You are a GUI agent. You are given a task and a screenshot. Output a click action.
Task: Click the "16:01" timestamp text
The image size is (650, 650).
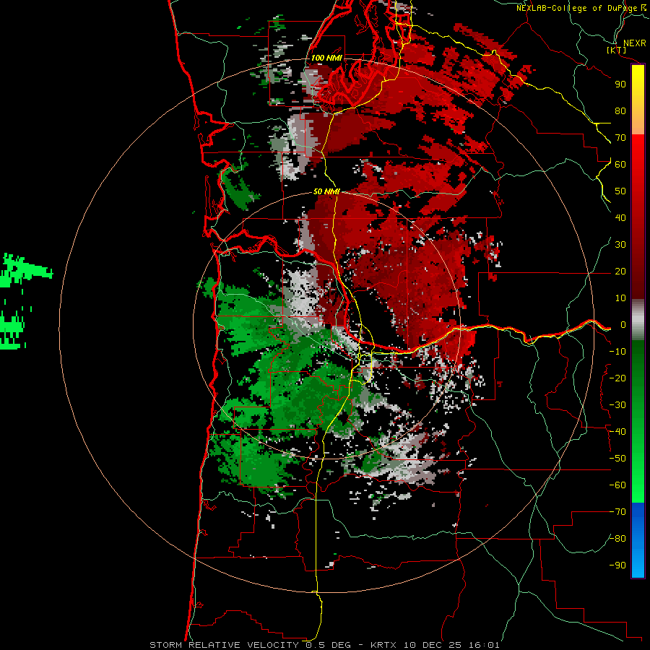coord(484,645)
